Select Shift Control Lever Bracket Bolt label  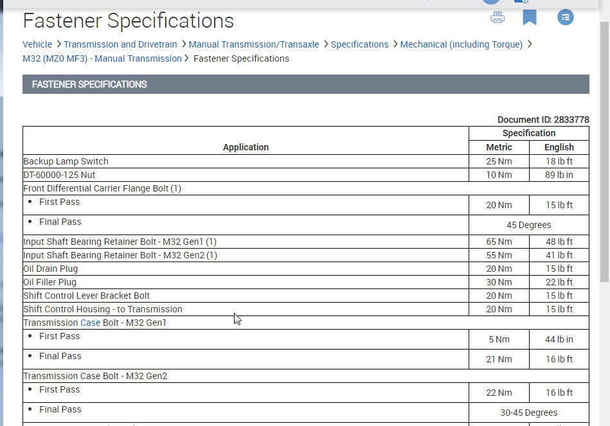coord(86,296)
